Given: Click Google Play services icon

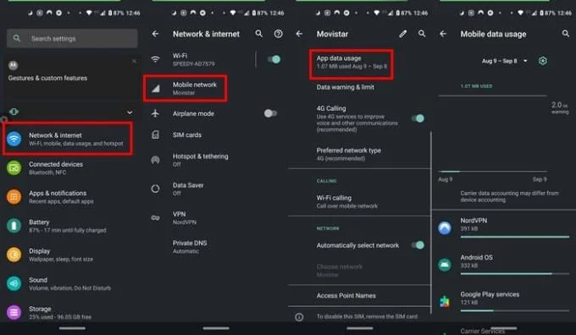Looking at the screenshot, I should point(445,301).
